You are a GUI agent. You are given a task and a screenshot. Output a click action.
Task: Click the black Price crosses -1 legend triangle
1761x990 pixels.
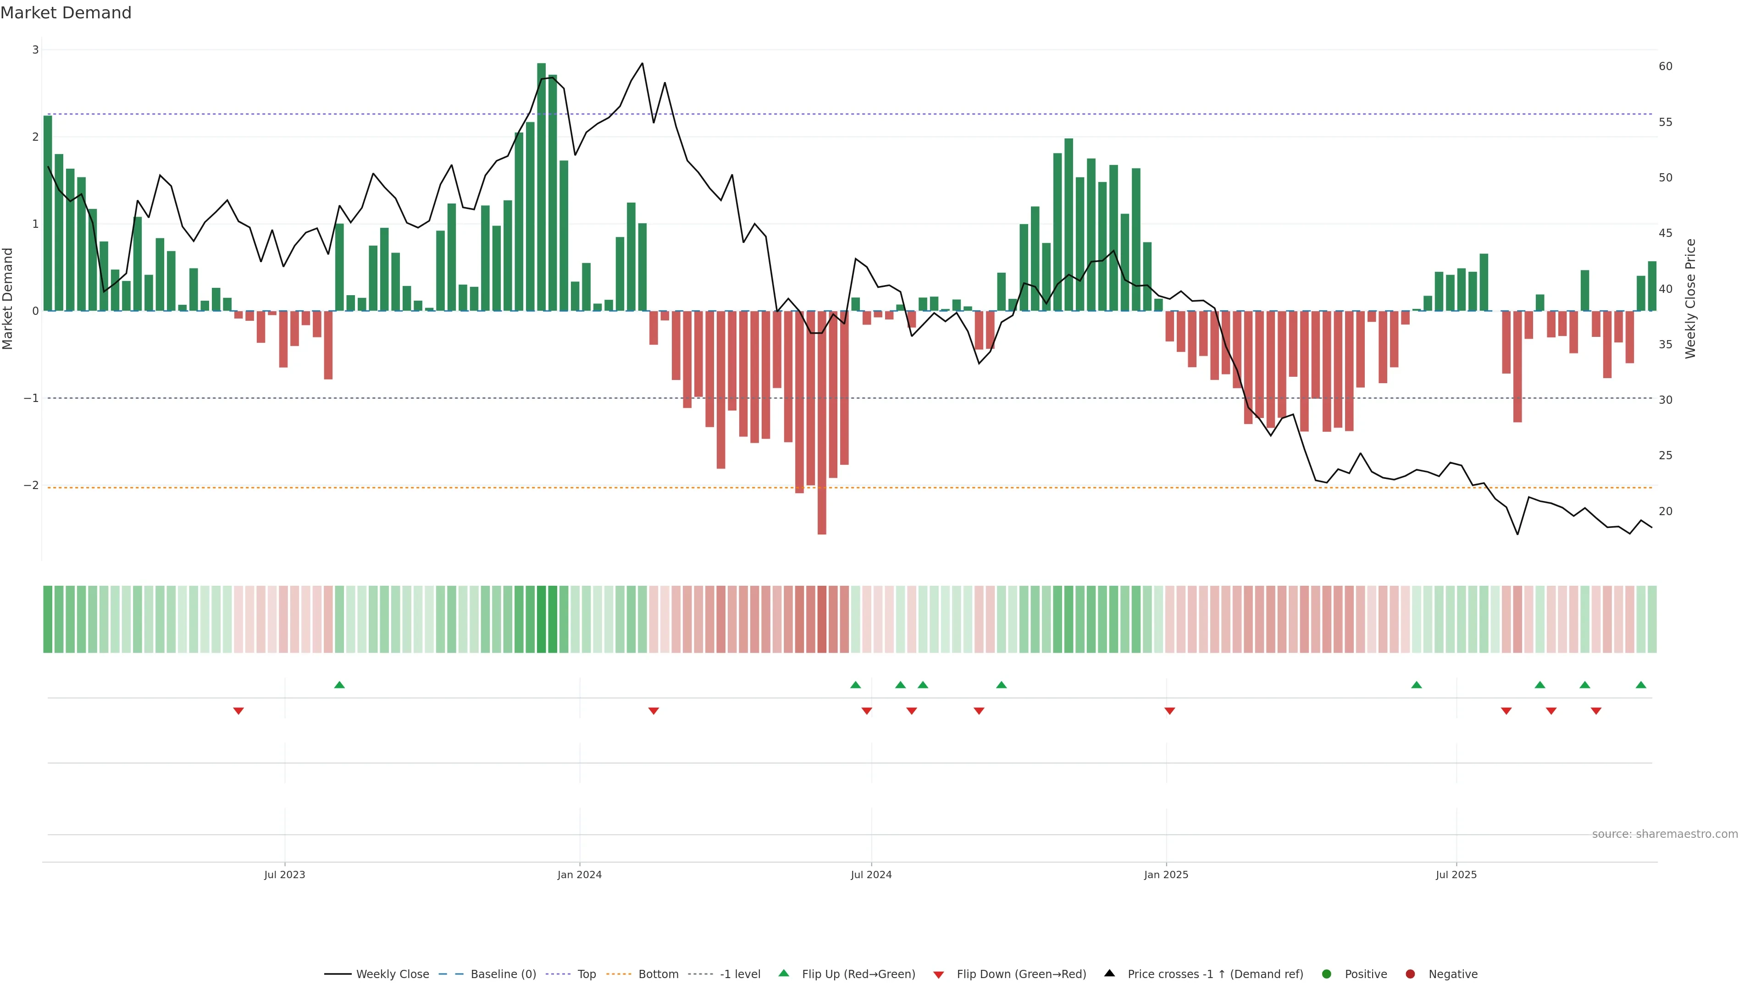pyautogui.click(x=1109, y=973)
